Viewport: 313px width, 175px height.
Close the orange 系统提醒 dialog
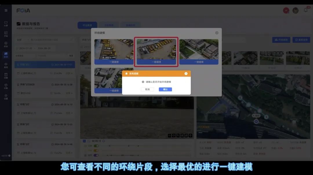point(186,74)
